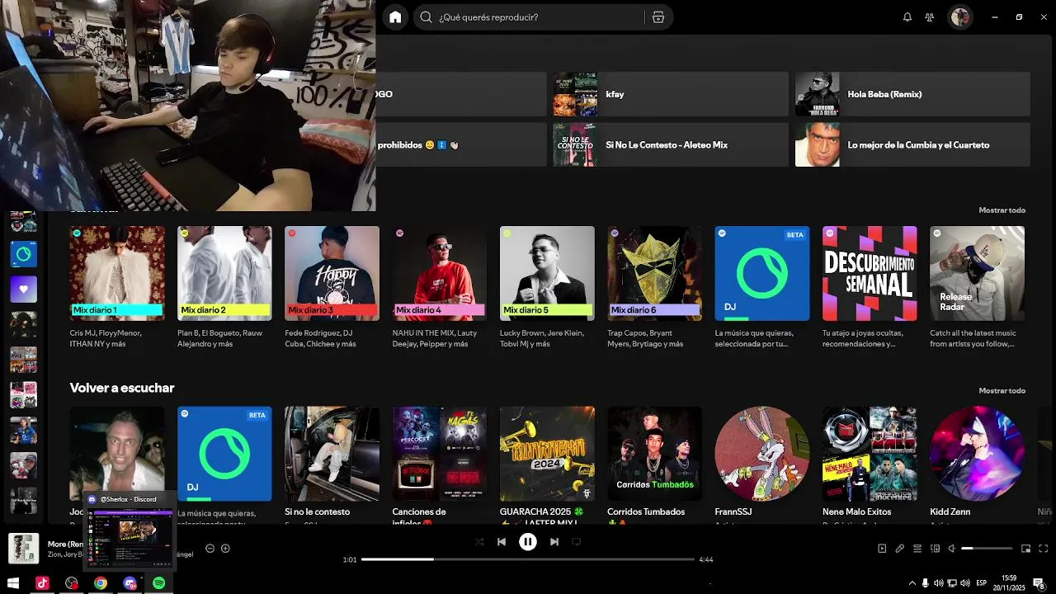Screen dimensions: 1056x594
Task: Open the 'Si no le contesto' album cover
Action: click(x=332, y=453)
